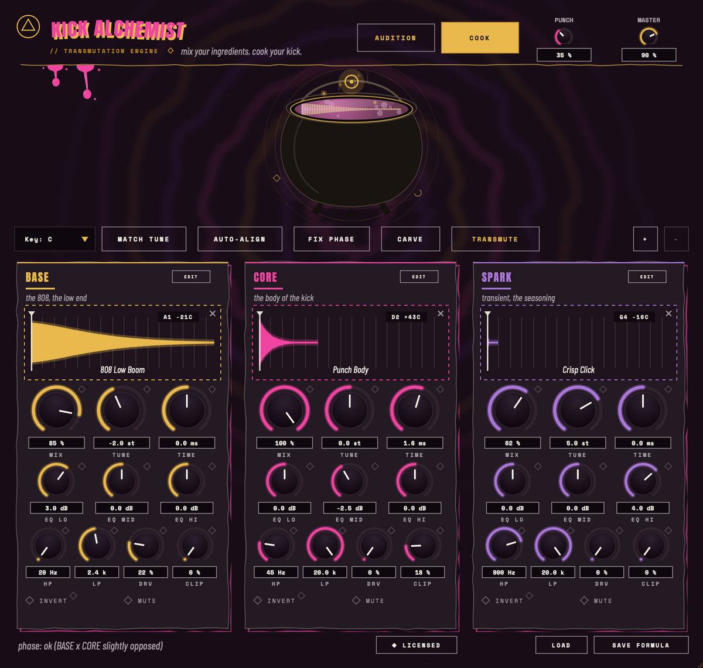Click the diamond beside the BASE DRV knob

[163, 530]
